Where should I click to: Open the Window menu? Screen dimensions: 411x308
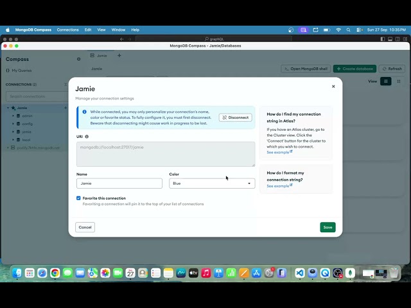[118, 30]
